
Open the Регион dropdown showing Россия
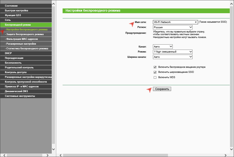[173, 27]
